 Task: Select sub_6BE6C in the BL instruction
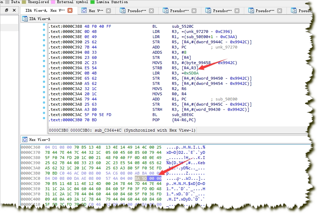pos(183,115)
